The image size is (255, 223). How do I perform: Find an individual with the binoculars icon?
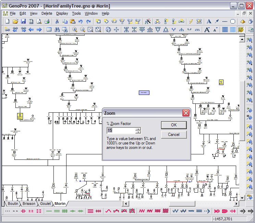tap(57, 29)
